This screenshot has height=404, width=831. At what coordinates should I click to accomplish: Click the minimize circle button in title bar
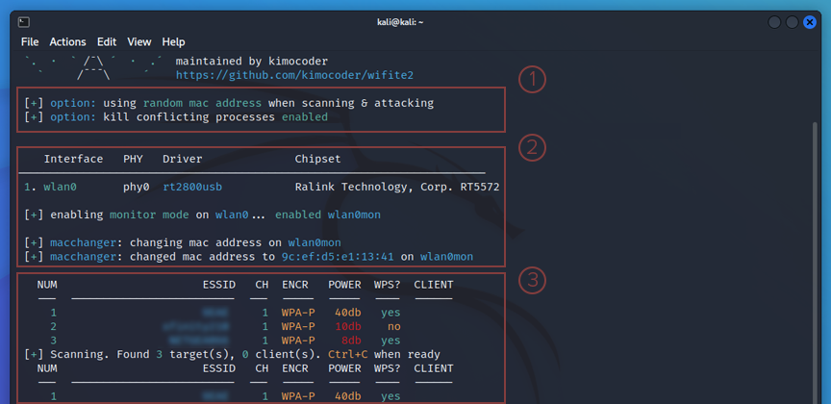pyautogui.click(x=774, y=22)
